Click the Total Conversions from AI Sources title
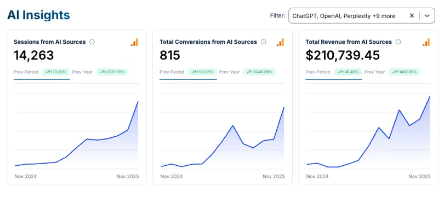The image size is (444, 197). (x=208, y=42)
